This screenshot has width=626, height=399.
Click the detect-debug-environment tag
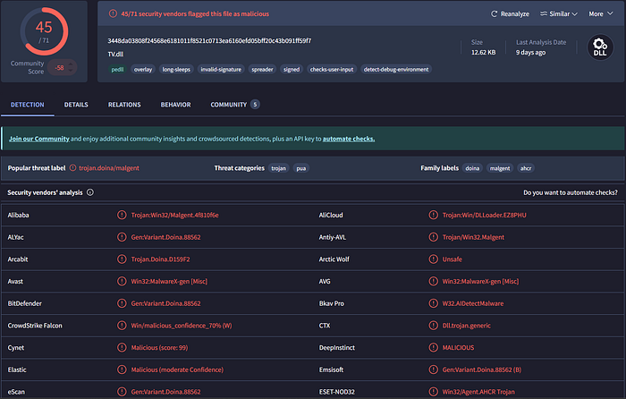(396, 70)
